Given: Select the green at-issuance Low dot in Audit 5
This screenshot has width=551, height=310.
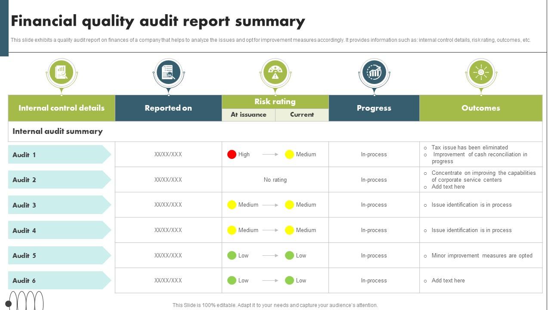Looking at the screenshot, I should coord(232,256).
